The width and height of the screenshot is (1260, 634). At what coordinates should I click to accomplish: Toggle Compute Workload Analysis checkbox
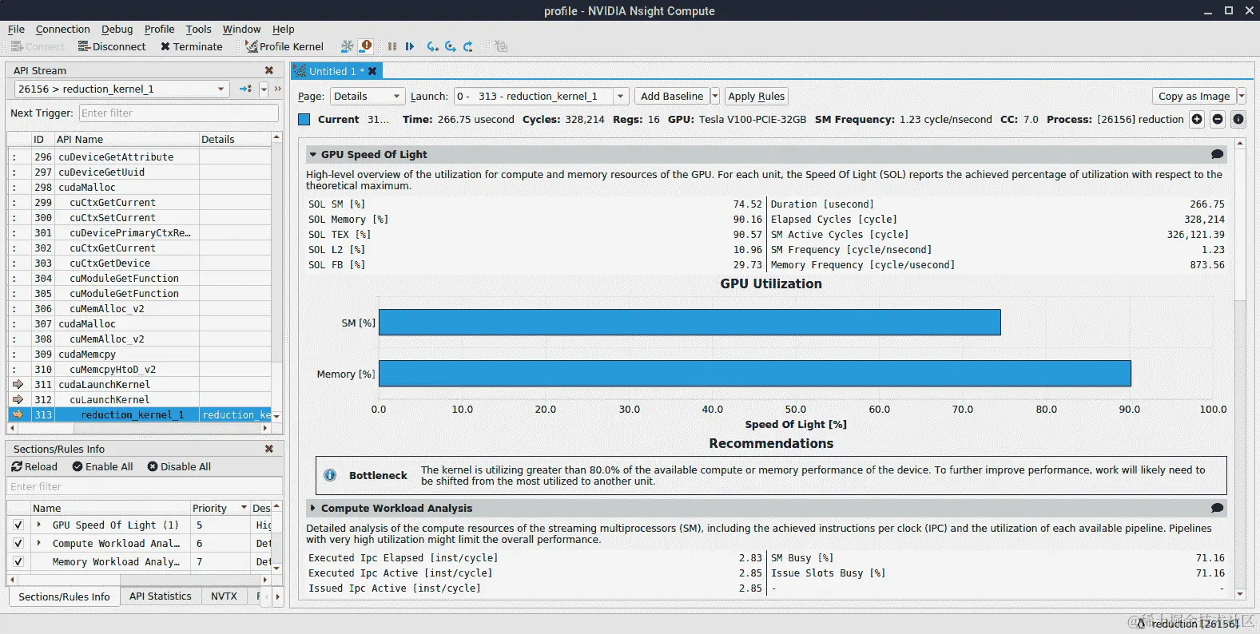(x=18, y=543)
